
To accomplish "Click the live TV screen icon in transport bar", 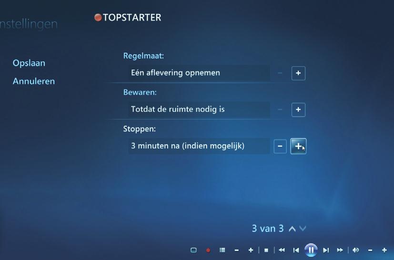I will (x=193, y=250).
